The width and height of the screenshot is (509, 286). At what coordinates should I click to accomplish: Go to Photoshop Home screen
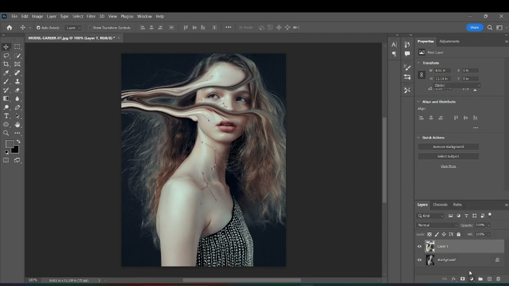10,27
